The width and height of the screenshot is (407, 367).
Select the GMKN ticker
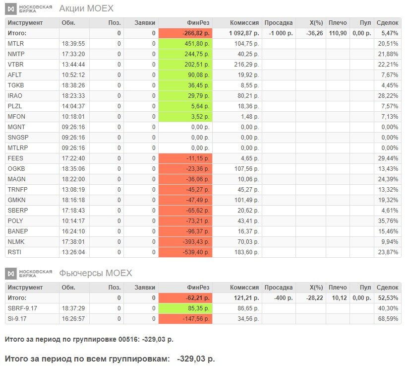click(x=17, y=200)
